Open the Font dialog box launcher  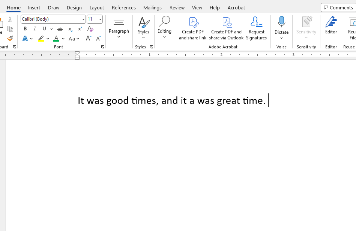(102, 47)
